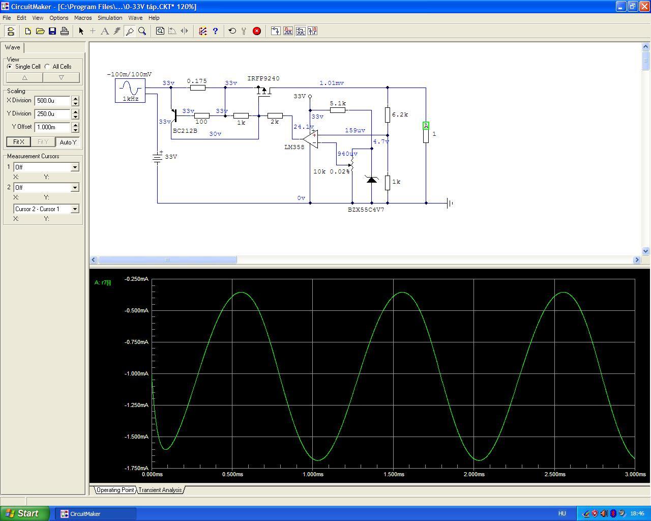Image resolution: width=651 pixels, height=521 pixels.
Task: Select the Zoom magnifier tool
Action: (x=142, y=31)
